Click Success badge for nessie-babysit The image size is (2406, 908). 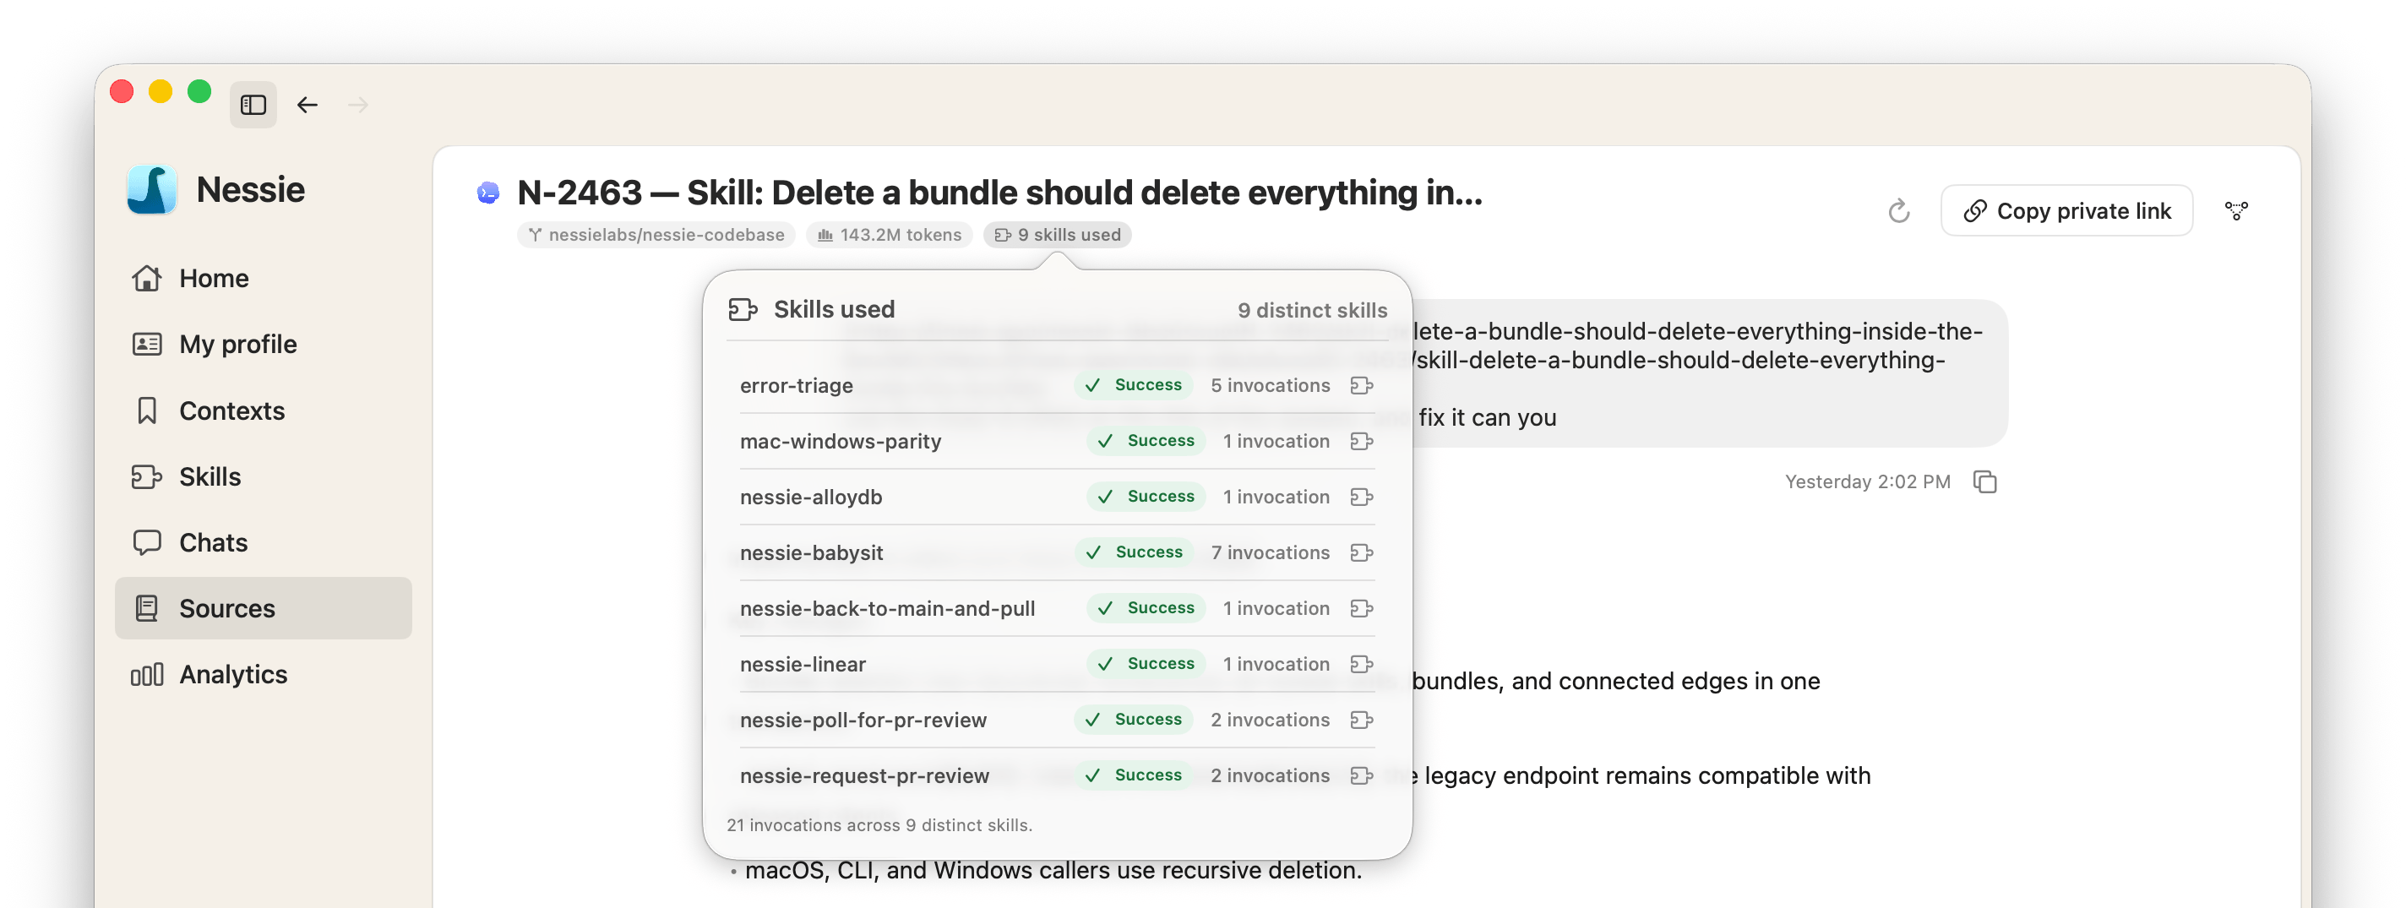pyautogui.click(x=1134, y=552)
